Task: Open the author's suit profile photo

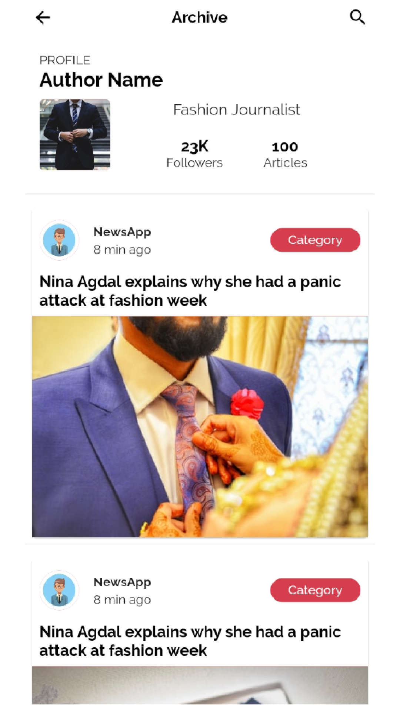Action: (x=75, y=134)
